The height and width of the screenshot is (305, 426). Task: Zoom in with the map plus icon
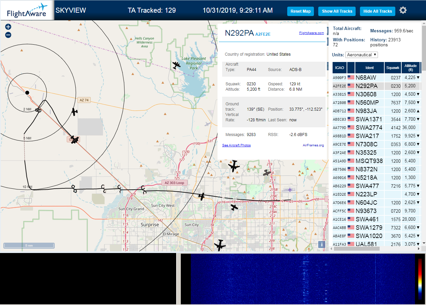pos(8,27)
